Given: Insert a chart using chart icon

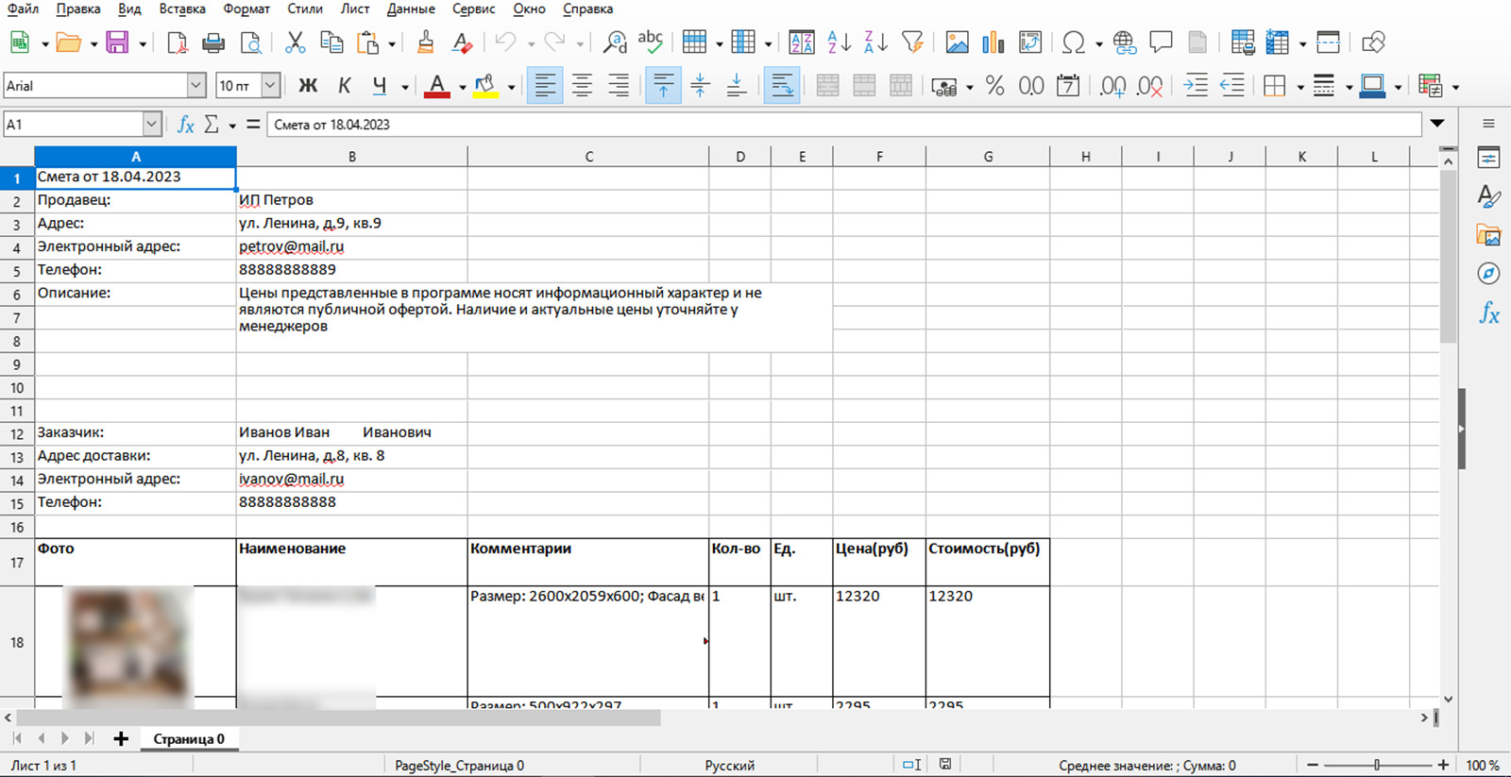Looking at the screenshot, I should pos(993,42).
